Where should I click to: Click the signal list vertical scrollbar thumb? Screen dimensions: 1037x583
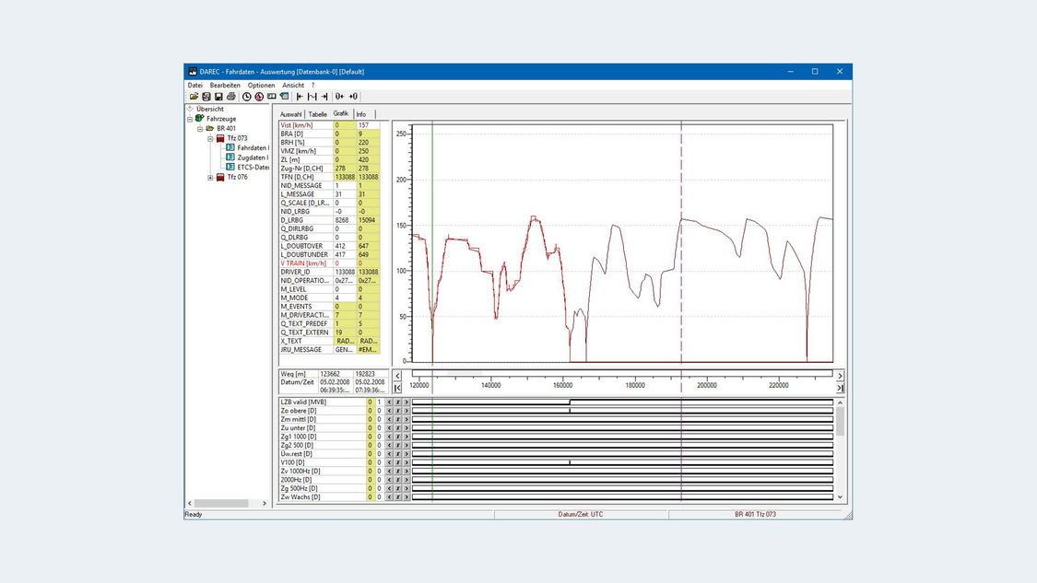[840, 421]
